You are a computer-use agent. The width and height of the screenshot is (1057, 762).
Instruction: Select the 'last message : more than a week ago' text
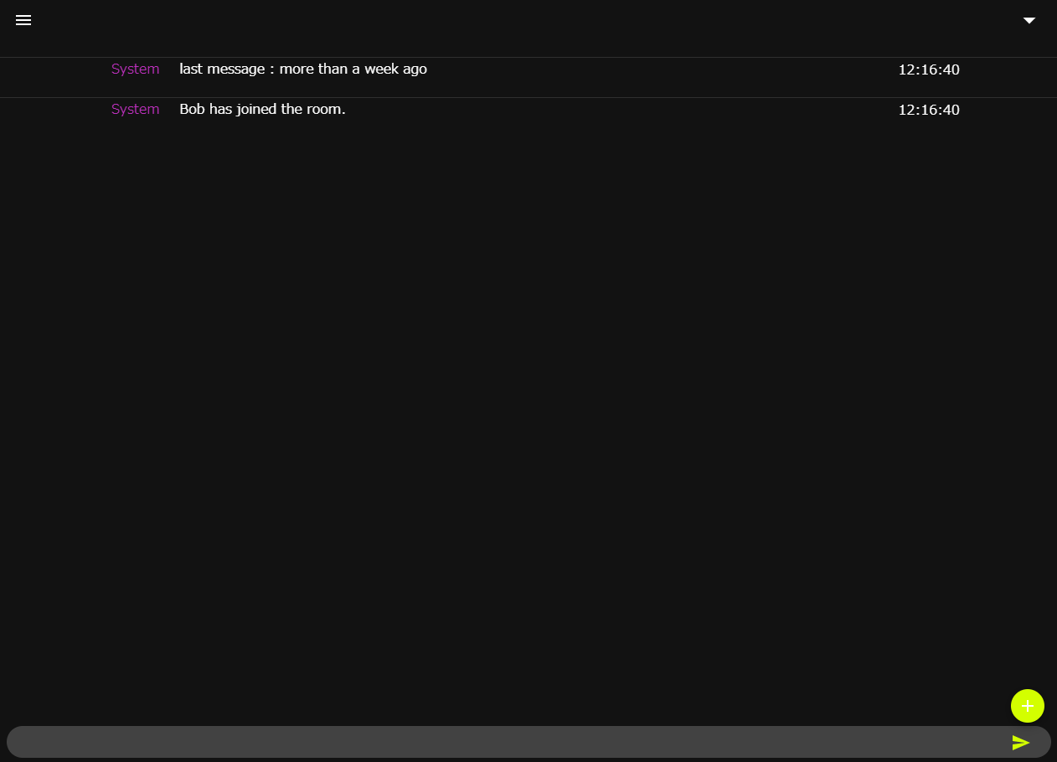pos(302,70)
